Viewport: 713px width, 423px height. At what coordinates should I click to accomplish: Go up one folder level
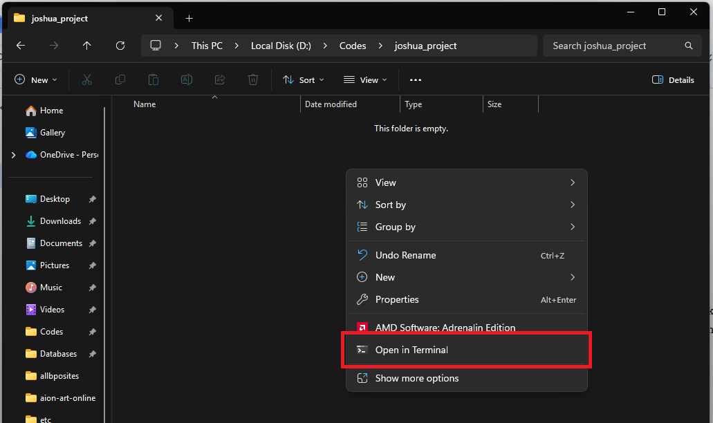tap(87, 46)
